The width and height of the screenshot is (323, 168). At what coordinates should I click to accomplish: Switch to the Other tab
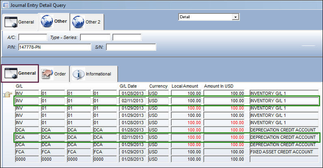54,22
